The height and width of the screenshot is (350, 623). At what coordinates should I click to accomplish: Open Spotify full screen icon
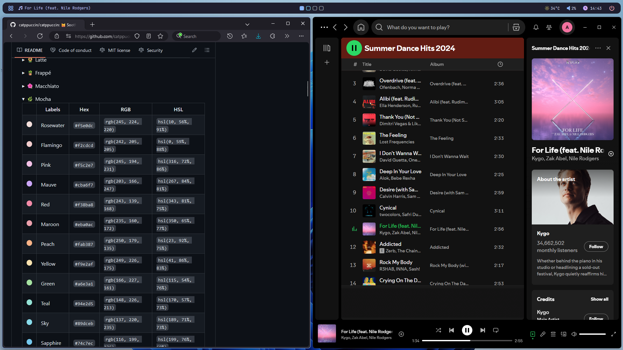coord(614,334)
